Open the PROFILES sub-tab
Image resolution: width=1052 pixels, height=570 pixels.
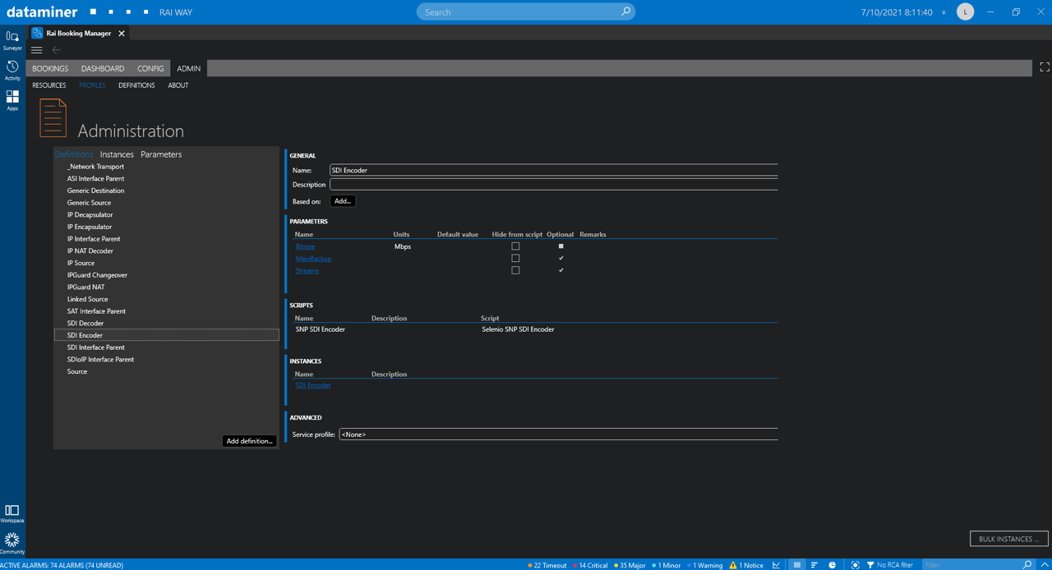pos(92,85)
